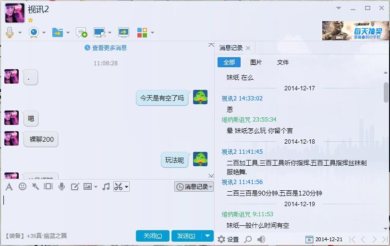Click sender name 维纳斯诅咒 23:55:34
This screenshot has width=390, height=246.
coord(249,120)
